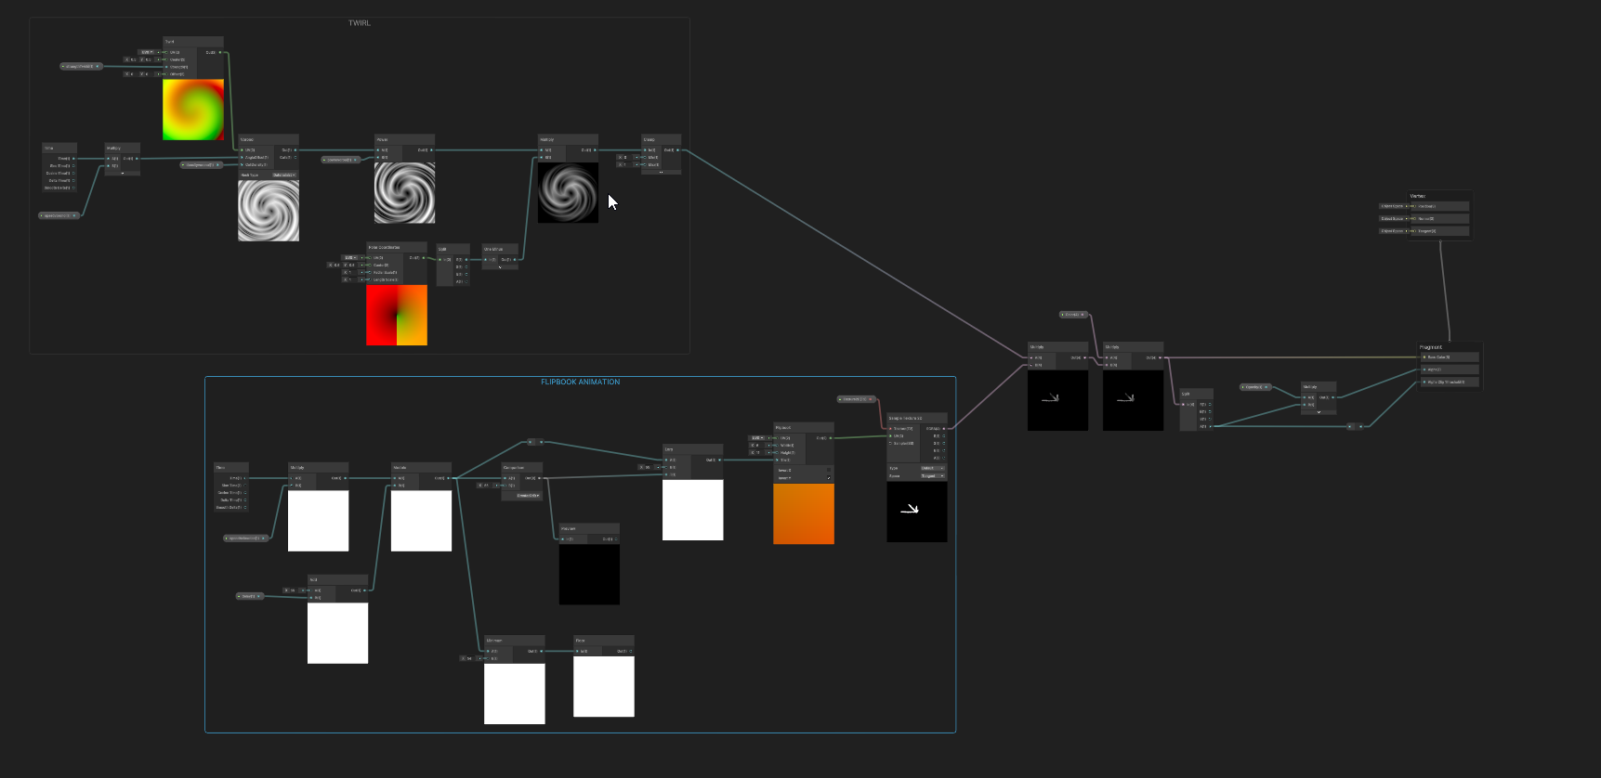This screenshot has width=1601, height=778.
Task: Select the Fragment Alpha Clip Threshold block
Action: (1449, 382)
